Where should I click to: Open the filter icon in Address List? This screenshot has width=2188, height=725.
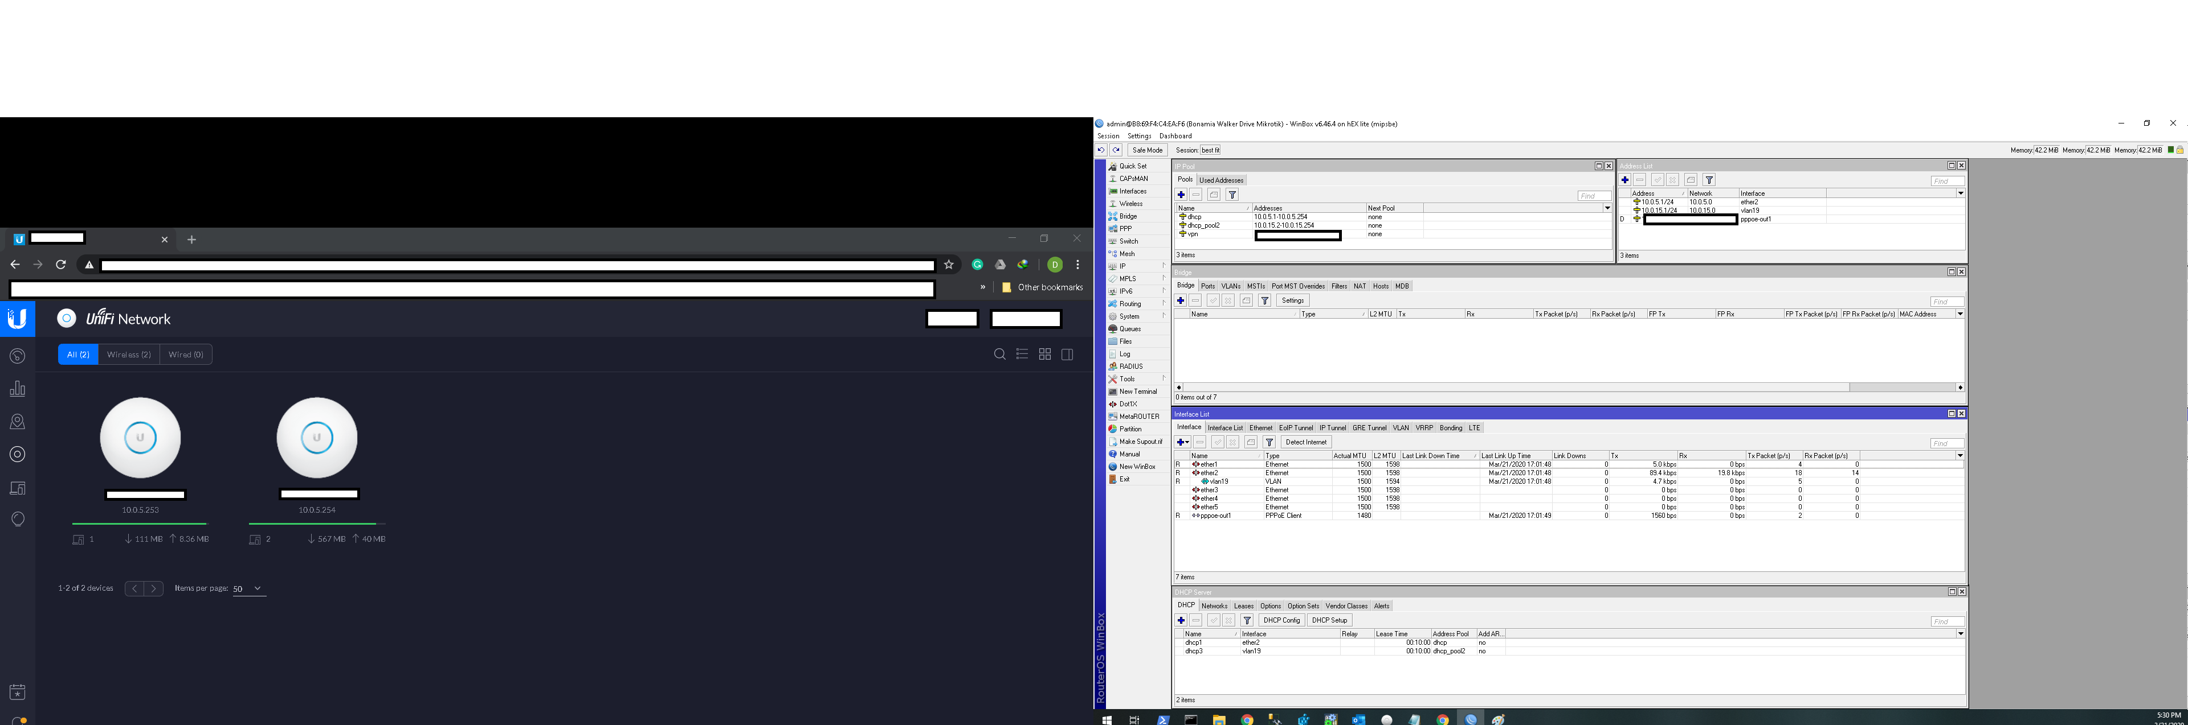[x=1709, y=180]
